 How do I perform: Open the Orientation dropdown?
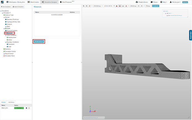point(97,6)
